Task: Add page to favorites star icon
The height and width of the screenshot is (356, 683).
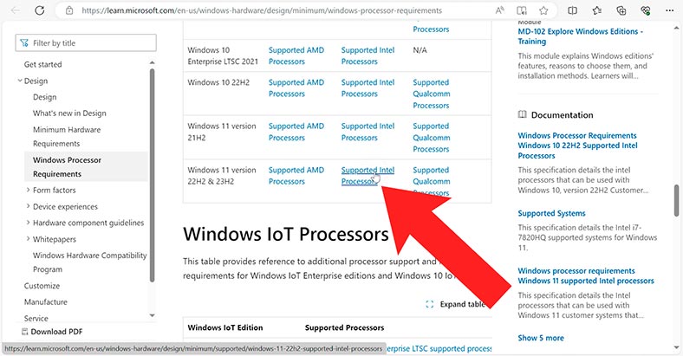Action: click(543, 10)
